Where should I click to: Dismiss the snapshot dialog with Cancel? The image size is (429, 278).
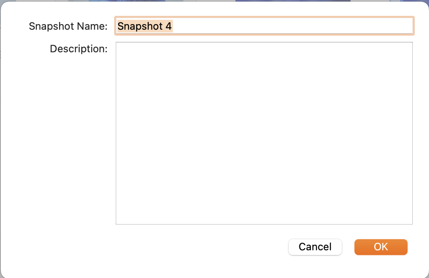pyautogui.click(x=315, y=247)
